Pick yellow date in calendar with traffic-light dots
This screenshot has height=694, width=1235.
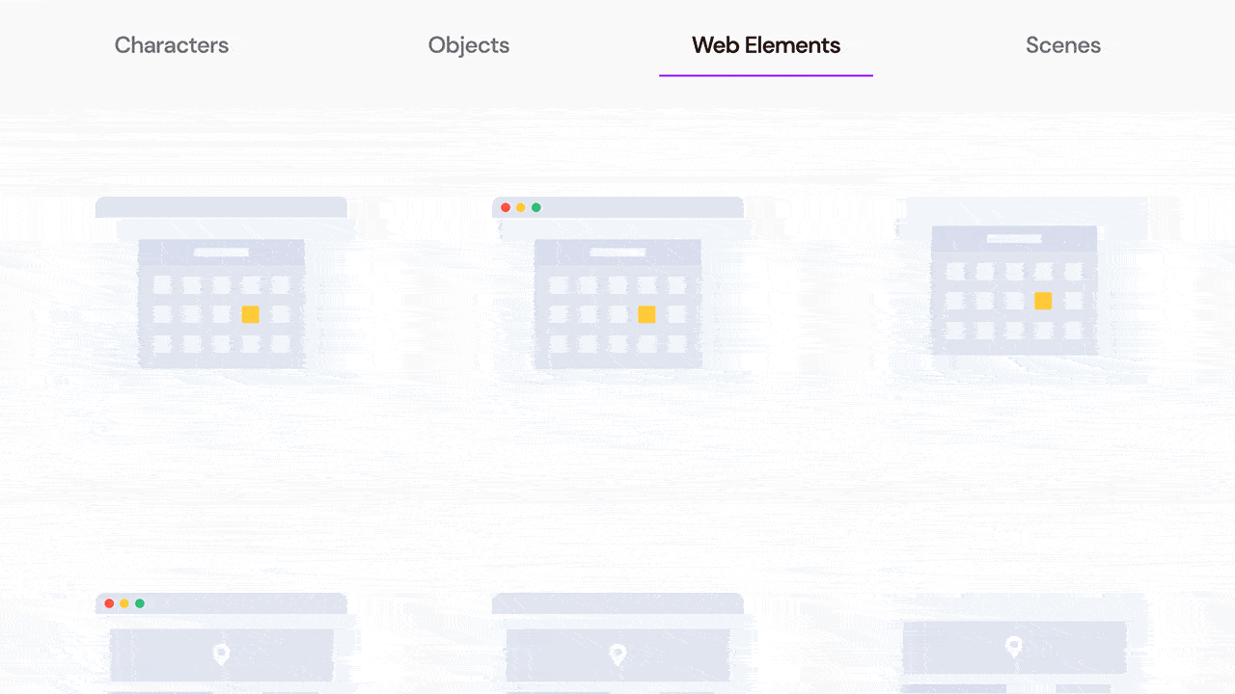click(x=646, y=314)
